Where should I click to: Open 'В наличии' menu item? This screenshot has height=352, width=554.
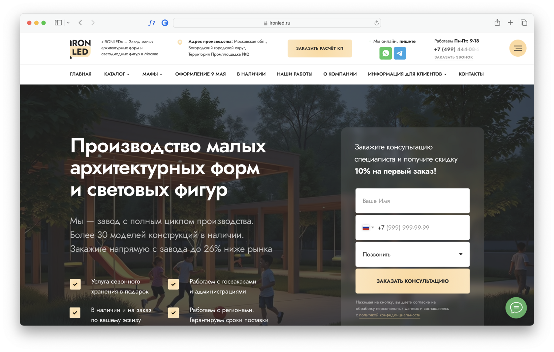coord(251,74)
